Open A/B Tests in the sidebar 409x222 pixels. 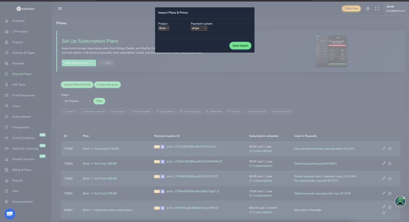coord(18,84)
